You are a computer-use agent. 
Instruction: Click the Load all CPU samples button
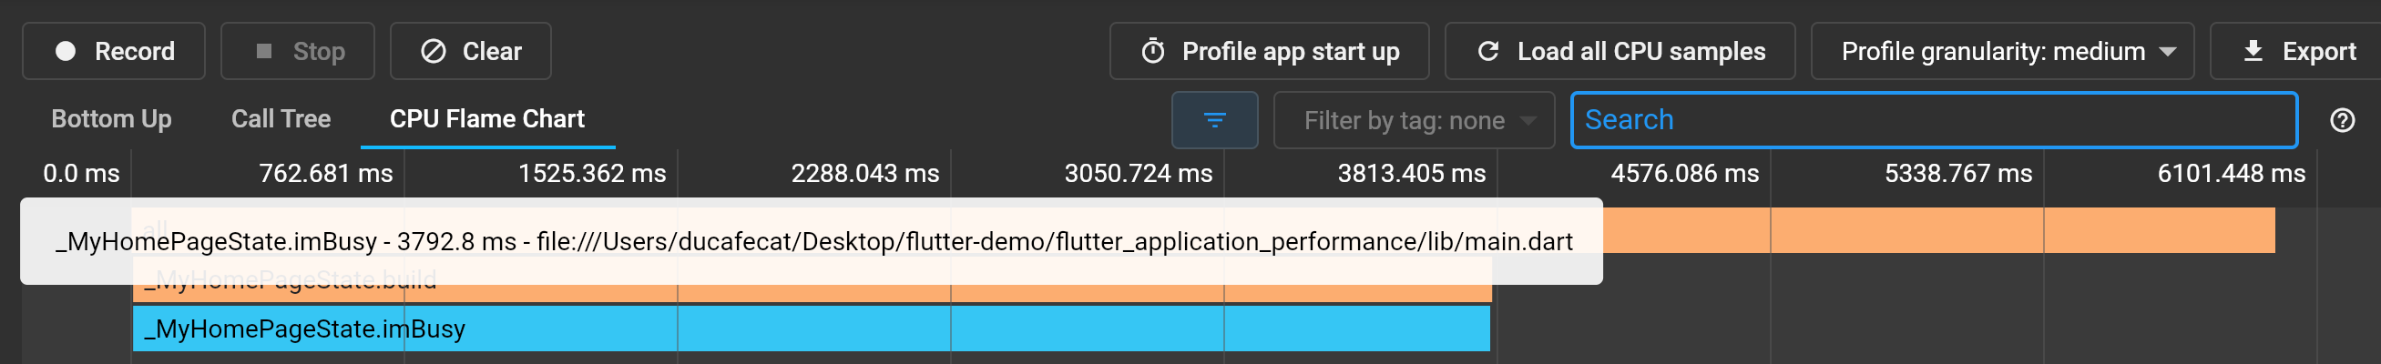[1620, 51]
